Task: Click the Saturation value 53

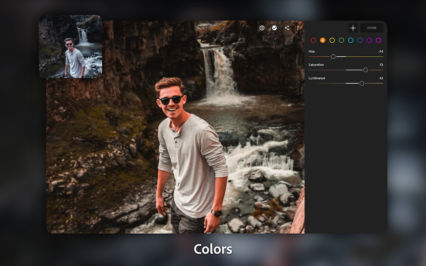Action: coord(381,65)
